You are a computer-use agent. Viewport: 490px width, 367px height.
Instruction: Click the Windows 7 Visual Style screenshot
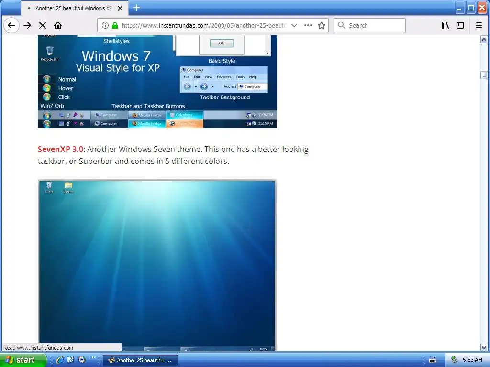pos(157,81)
